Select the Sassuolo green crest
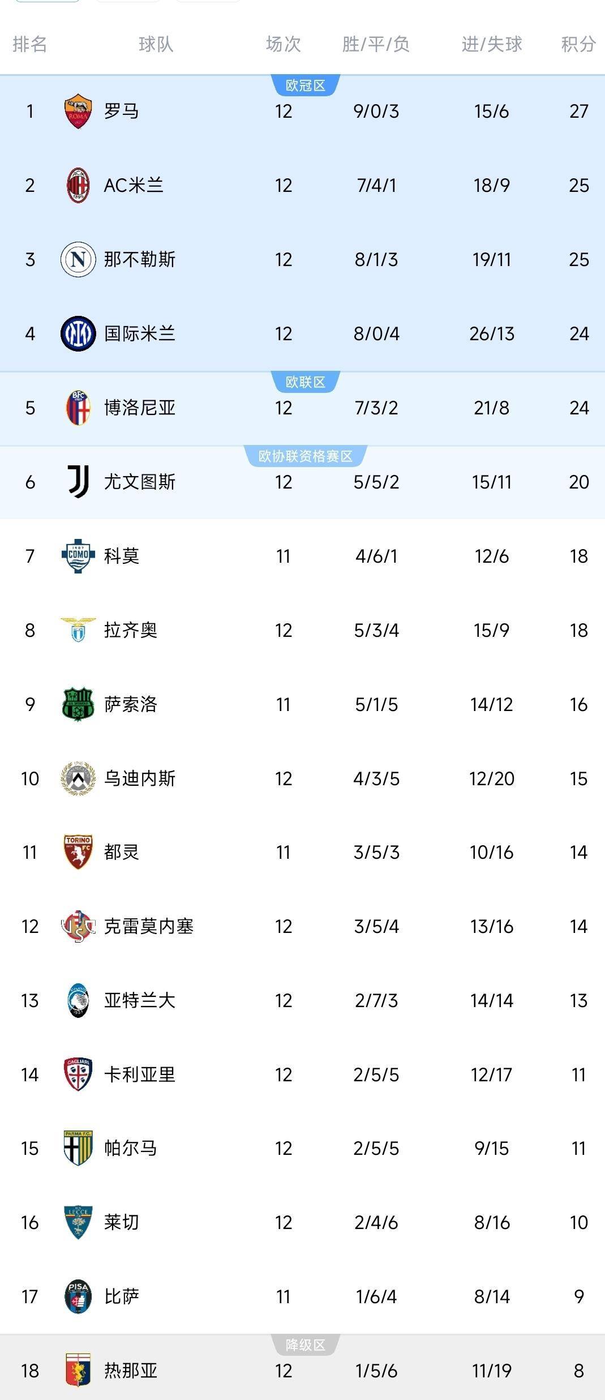 [x=78, y=704]
